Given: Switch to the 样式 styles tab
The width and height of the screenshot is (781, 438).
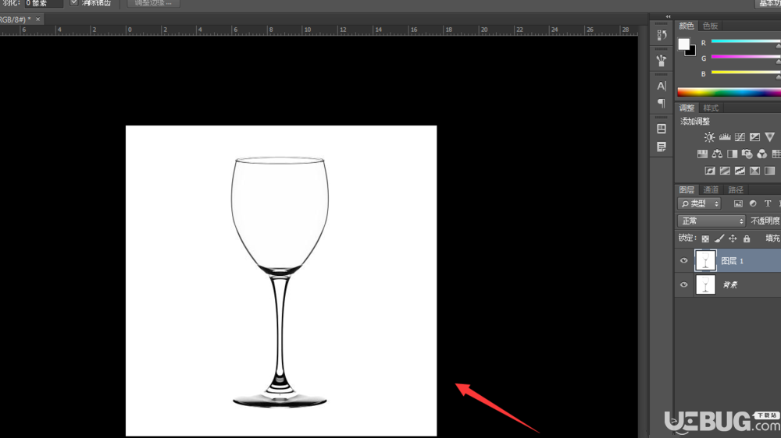Looking at the screenshot, I should [x=710, y=108].
